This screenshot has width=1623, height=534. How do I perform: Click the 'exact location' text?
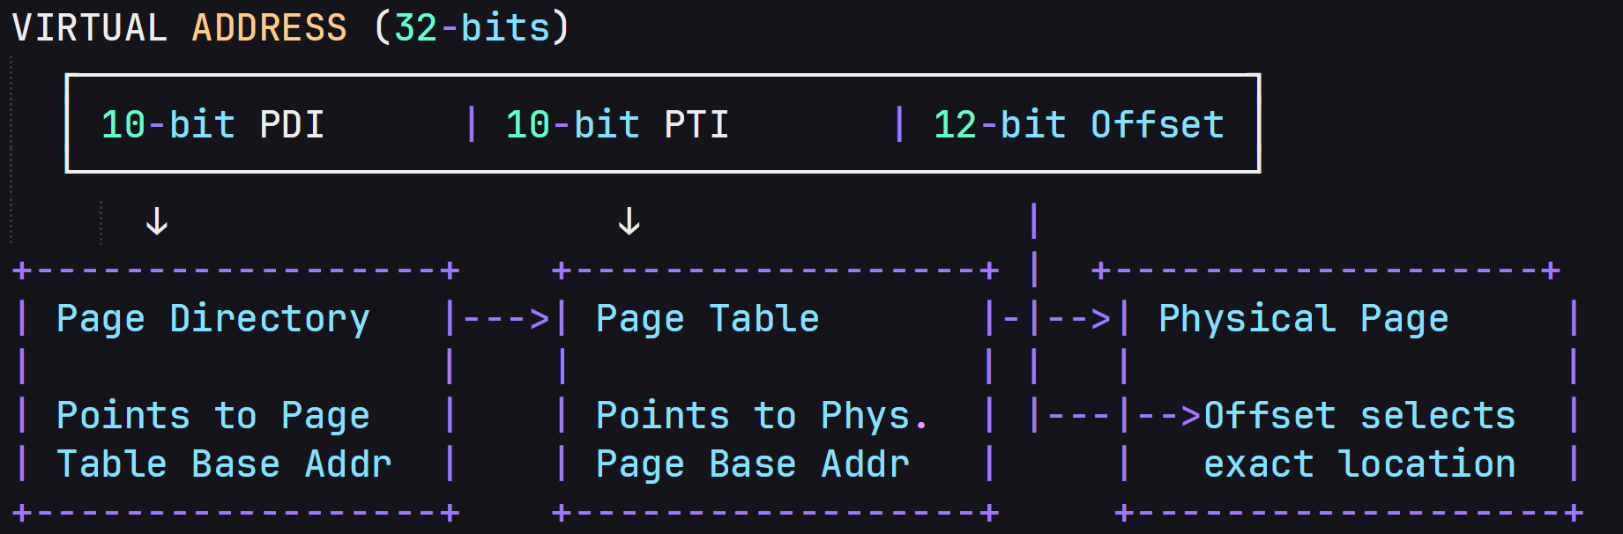1359,464
